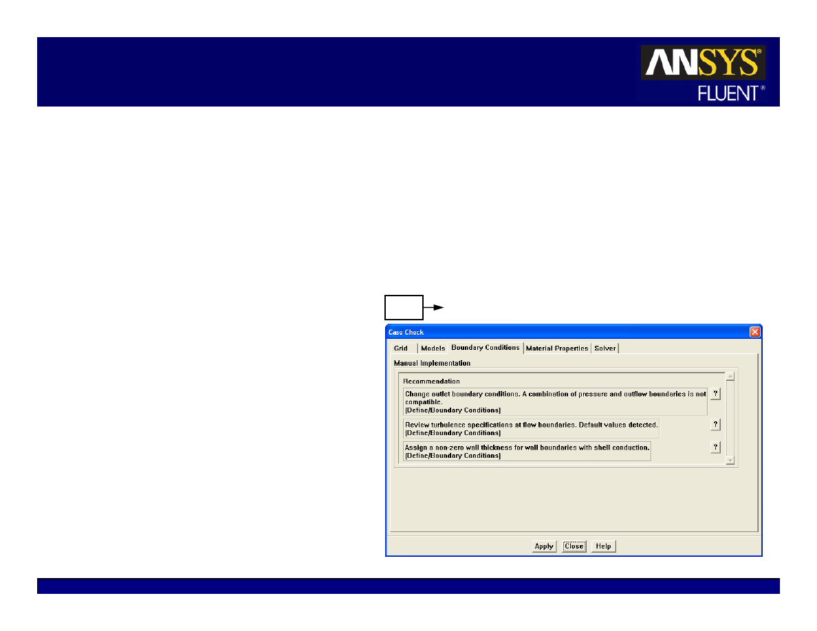Select the change outlet boundary conditions recommendation
The image size is (817, 631).
click(555, 401)
